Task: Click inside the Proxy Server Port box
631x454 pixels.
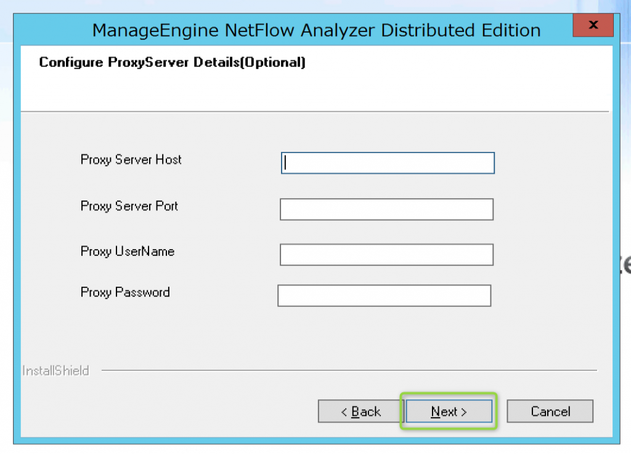Action: pos(386,209)
